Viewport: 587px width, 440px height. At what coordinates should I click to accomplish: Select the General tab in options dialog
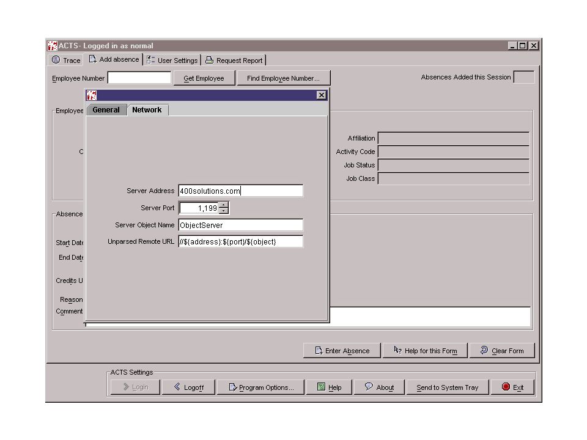pyautogui.click(x=106, y=110)
